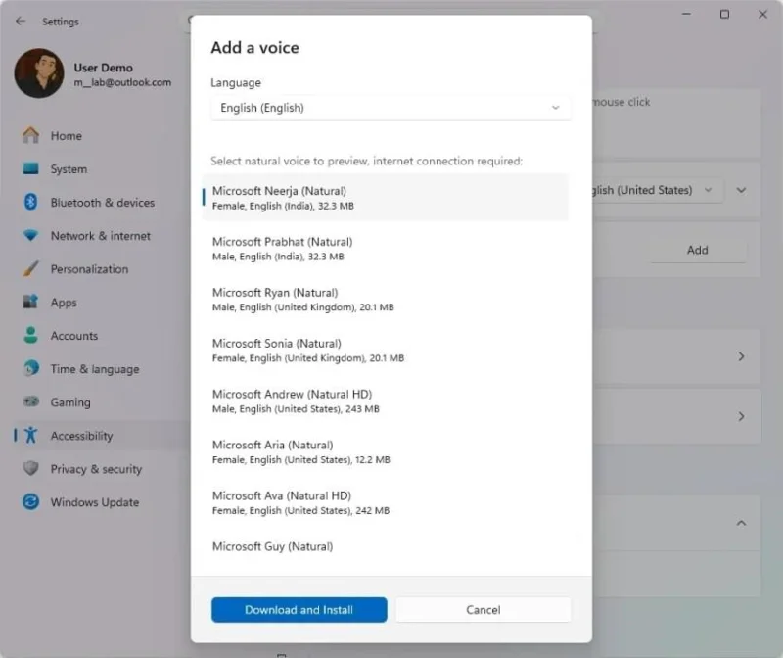Click the Bluetooth icon in sidebar
The height and width of the screenshot is (658, 783).
pyautogui.click(x=31, y=202)
